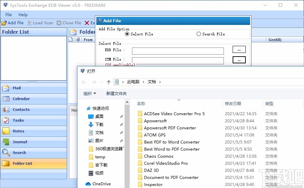Image resolution: width=304 pixels, height=188 pixels.
Task: Click the red X Exit toolbar icon
Action: click(x=87, y=23)
